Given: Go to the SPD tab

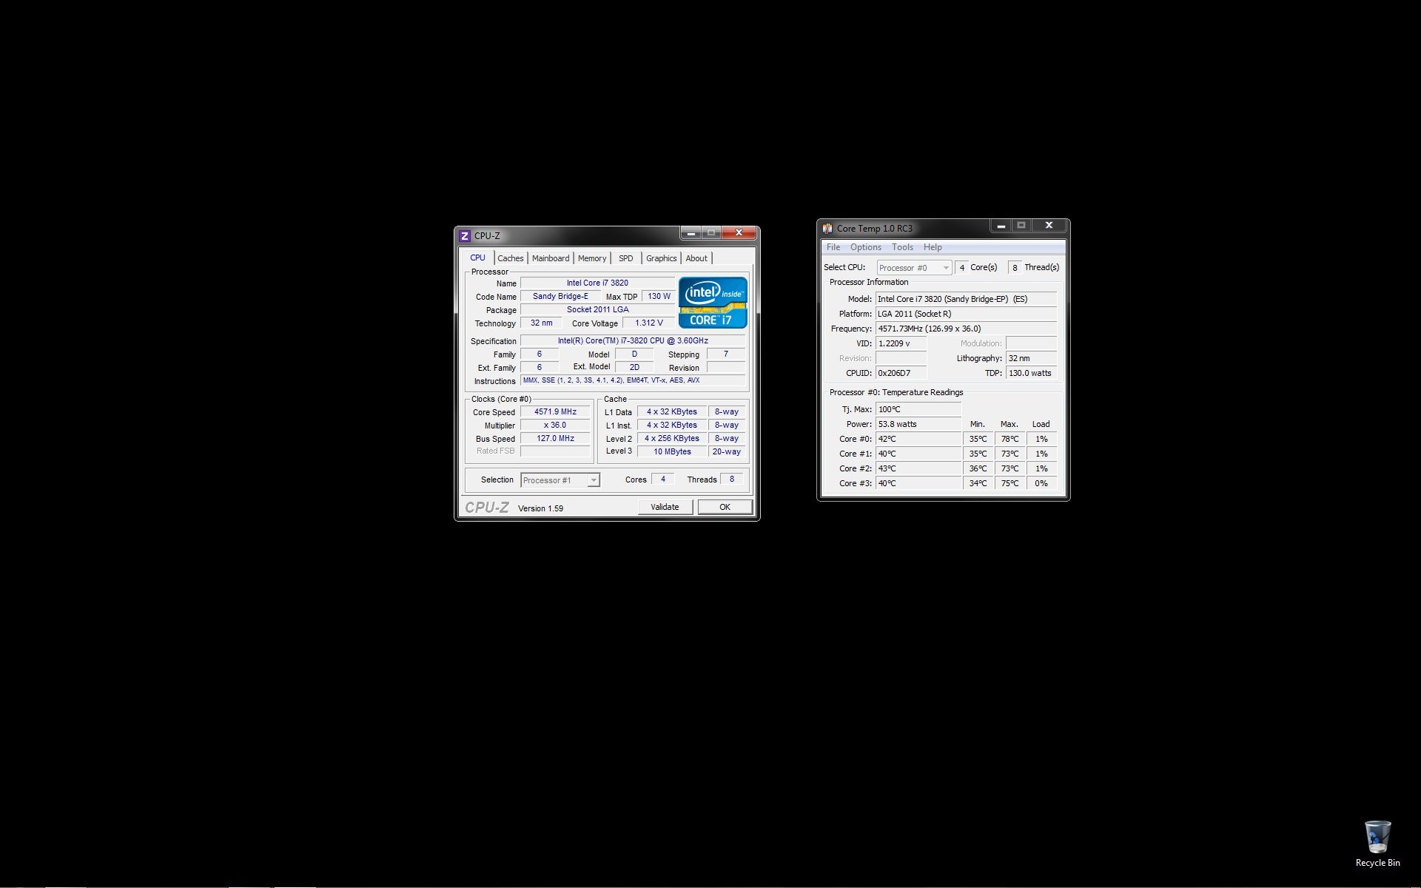Looking at the screenshot, I should click(x=625, y=258).
